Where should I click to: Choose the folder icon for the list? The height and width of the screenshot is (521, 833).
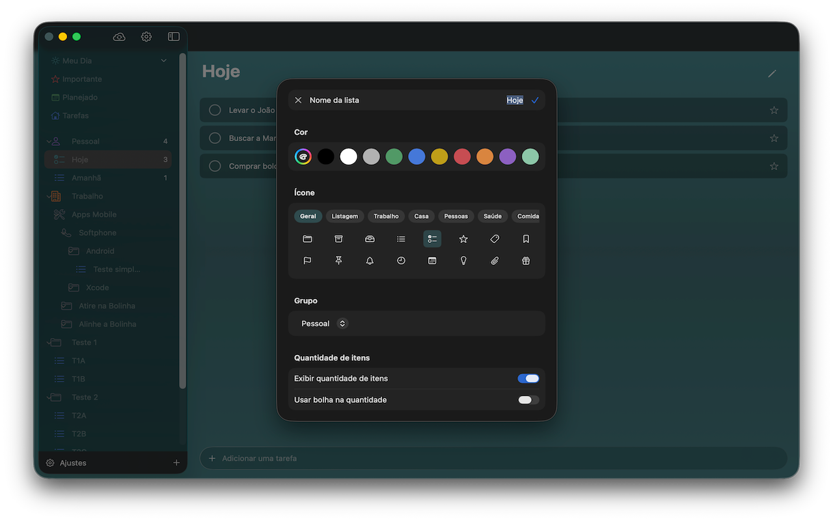(307, 239)
